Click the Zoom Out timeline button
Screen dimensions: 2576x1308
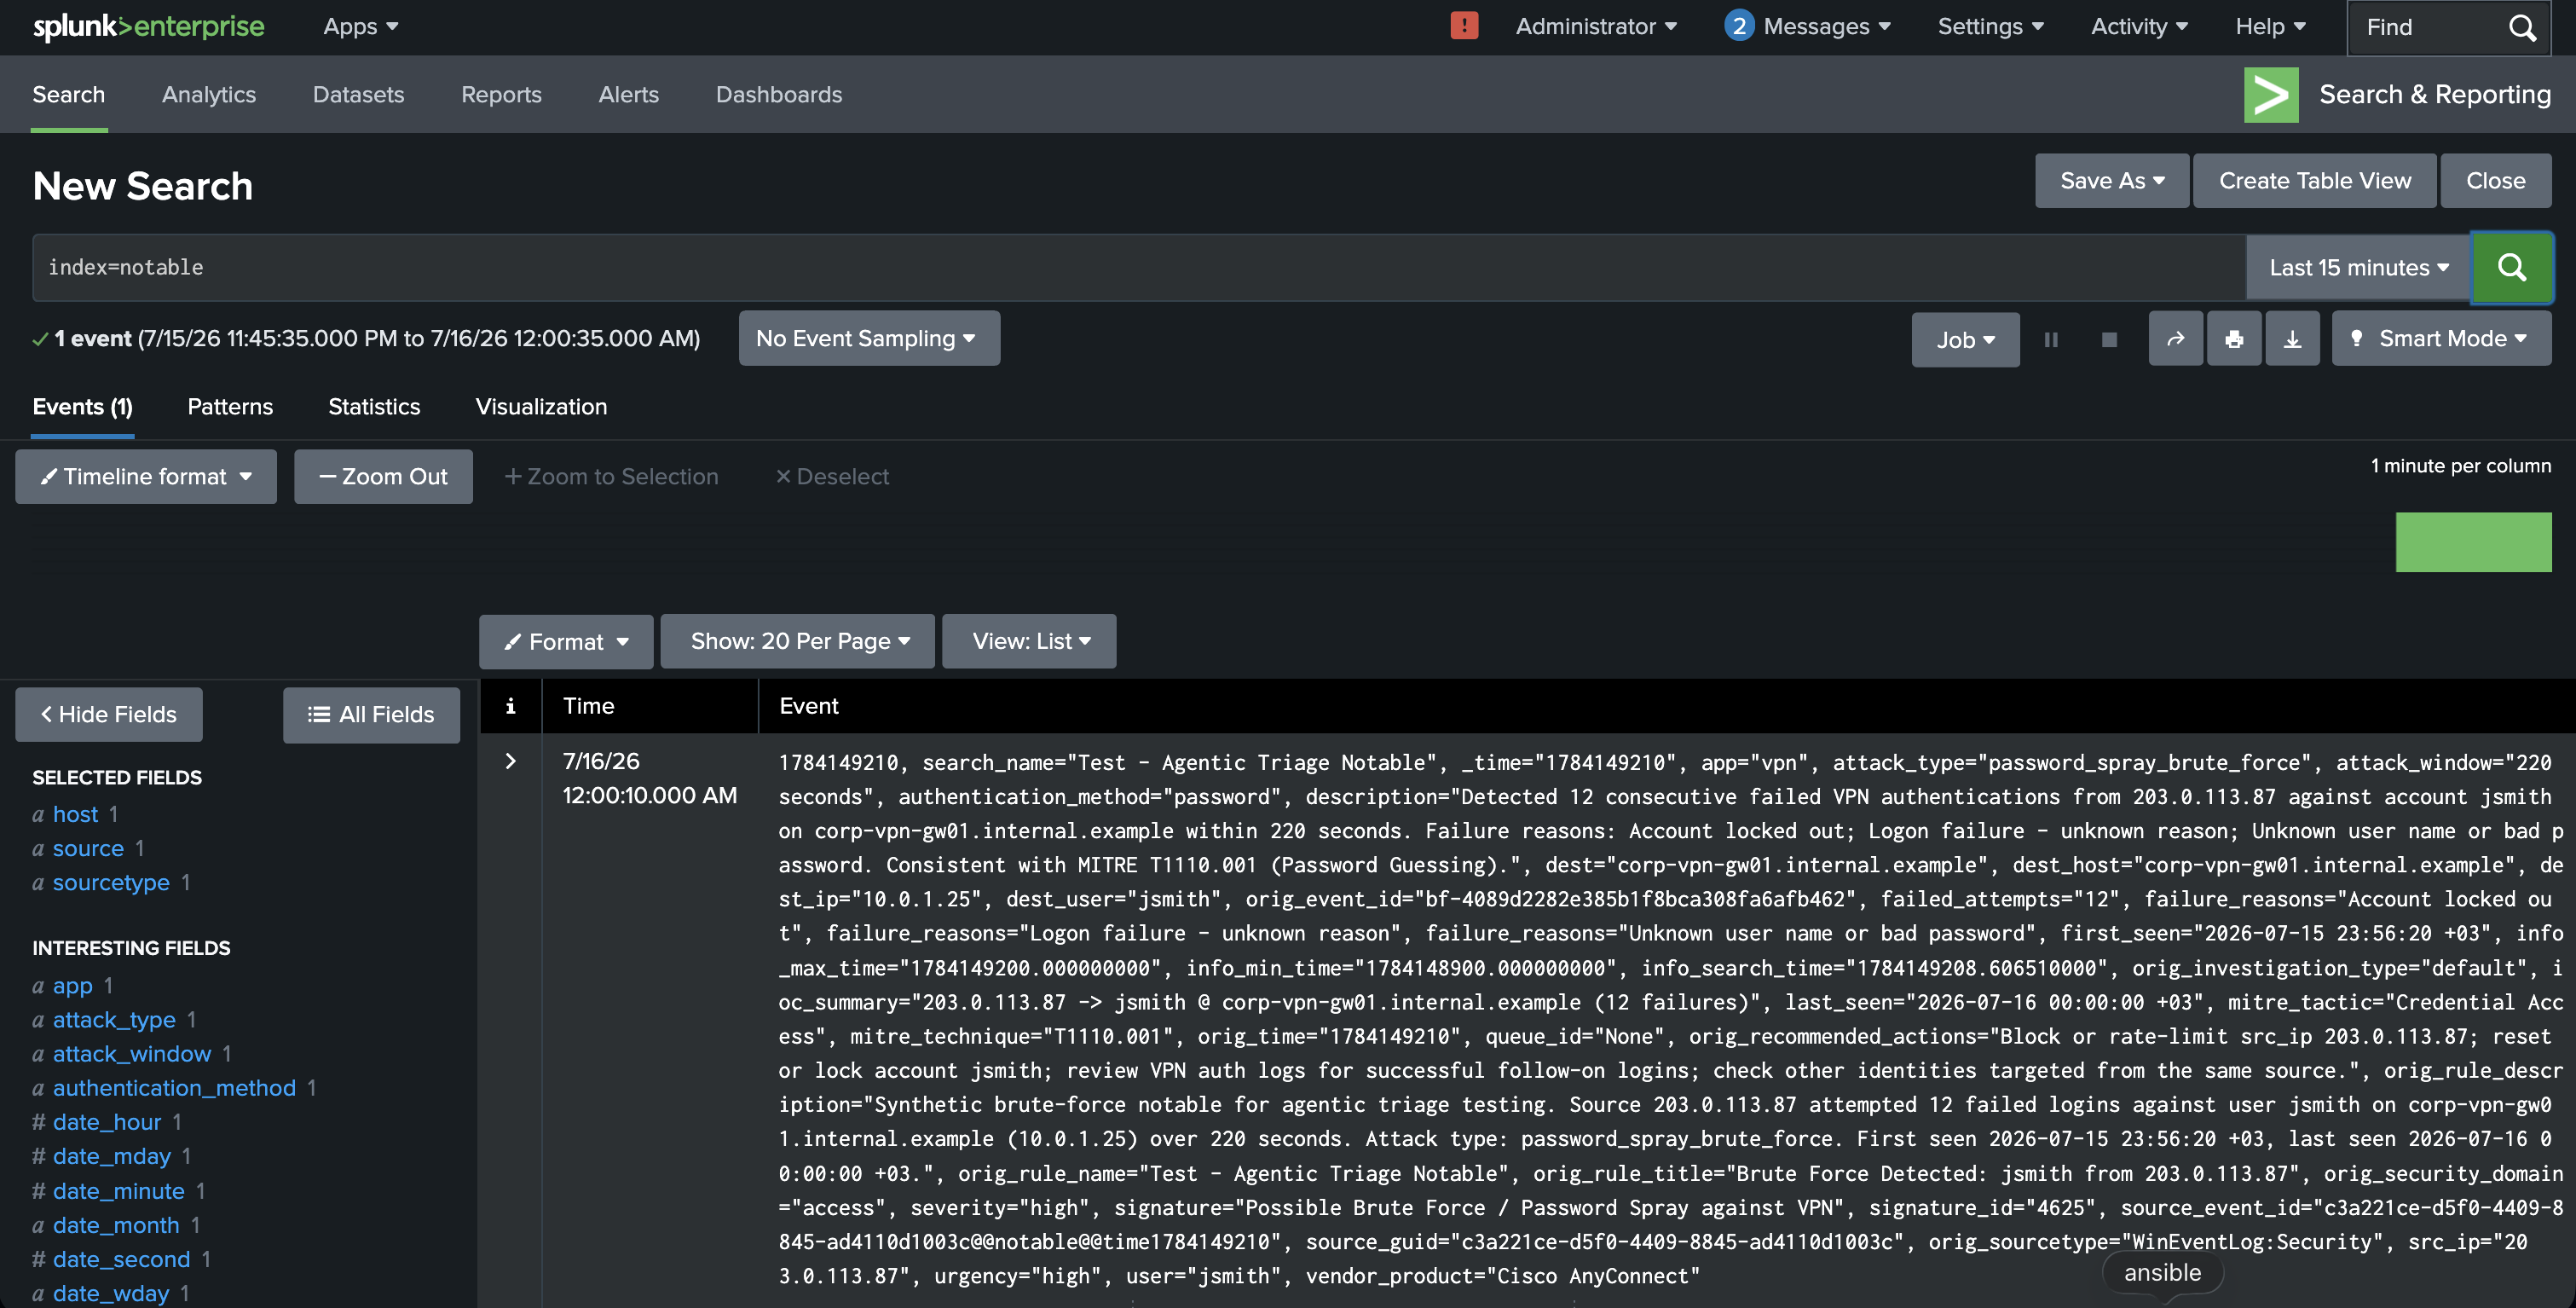point(383,476)
